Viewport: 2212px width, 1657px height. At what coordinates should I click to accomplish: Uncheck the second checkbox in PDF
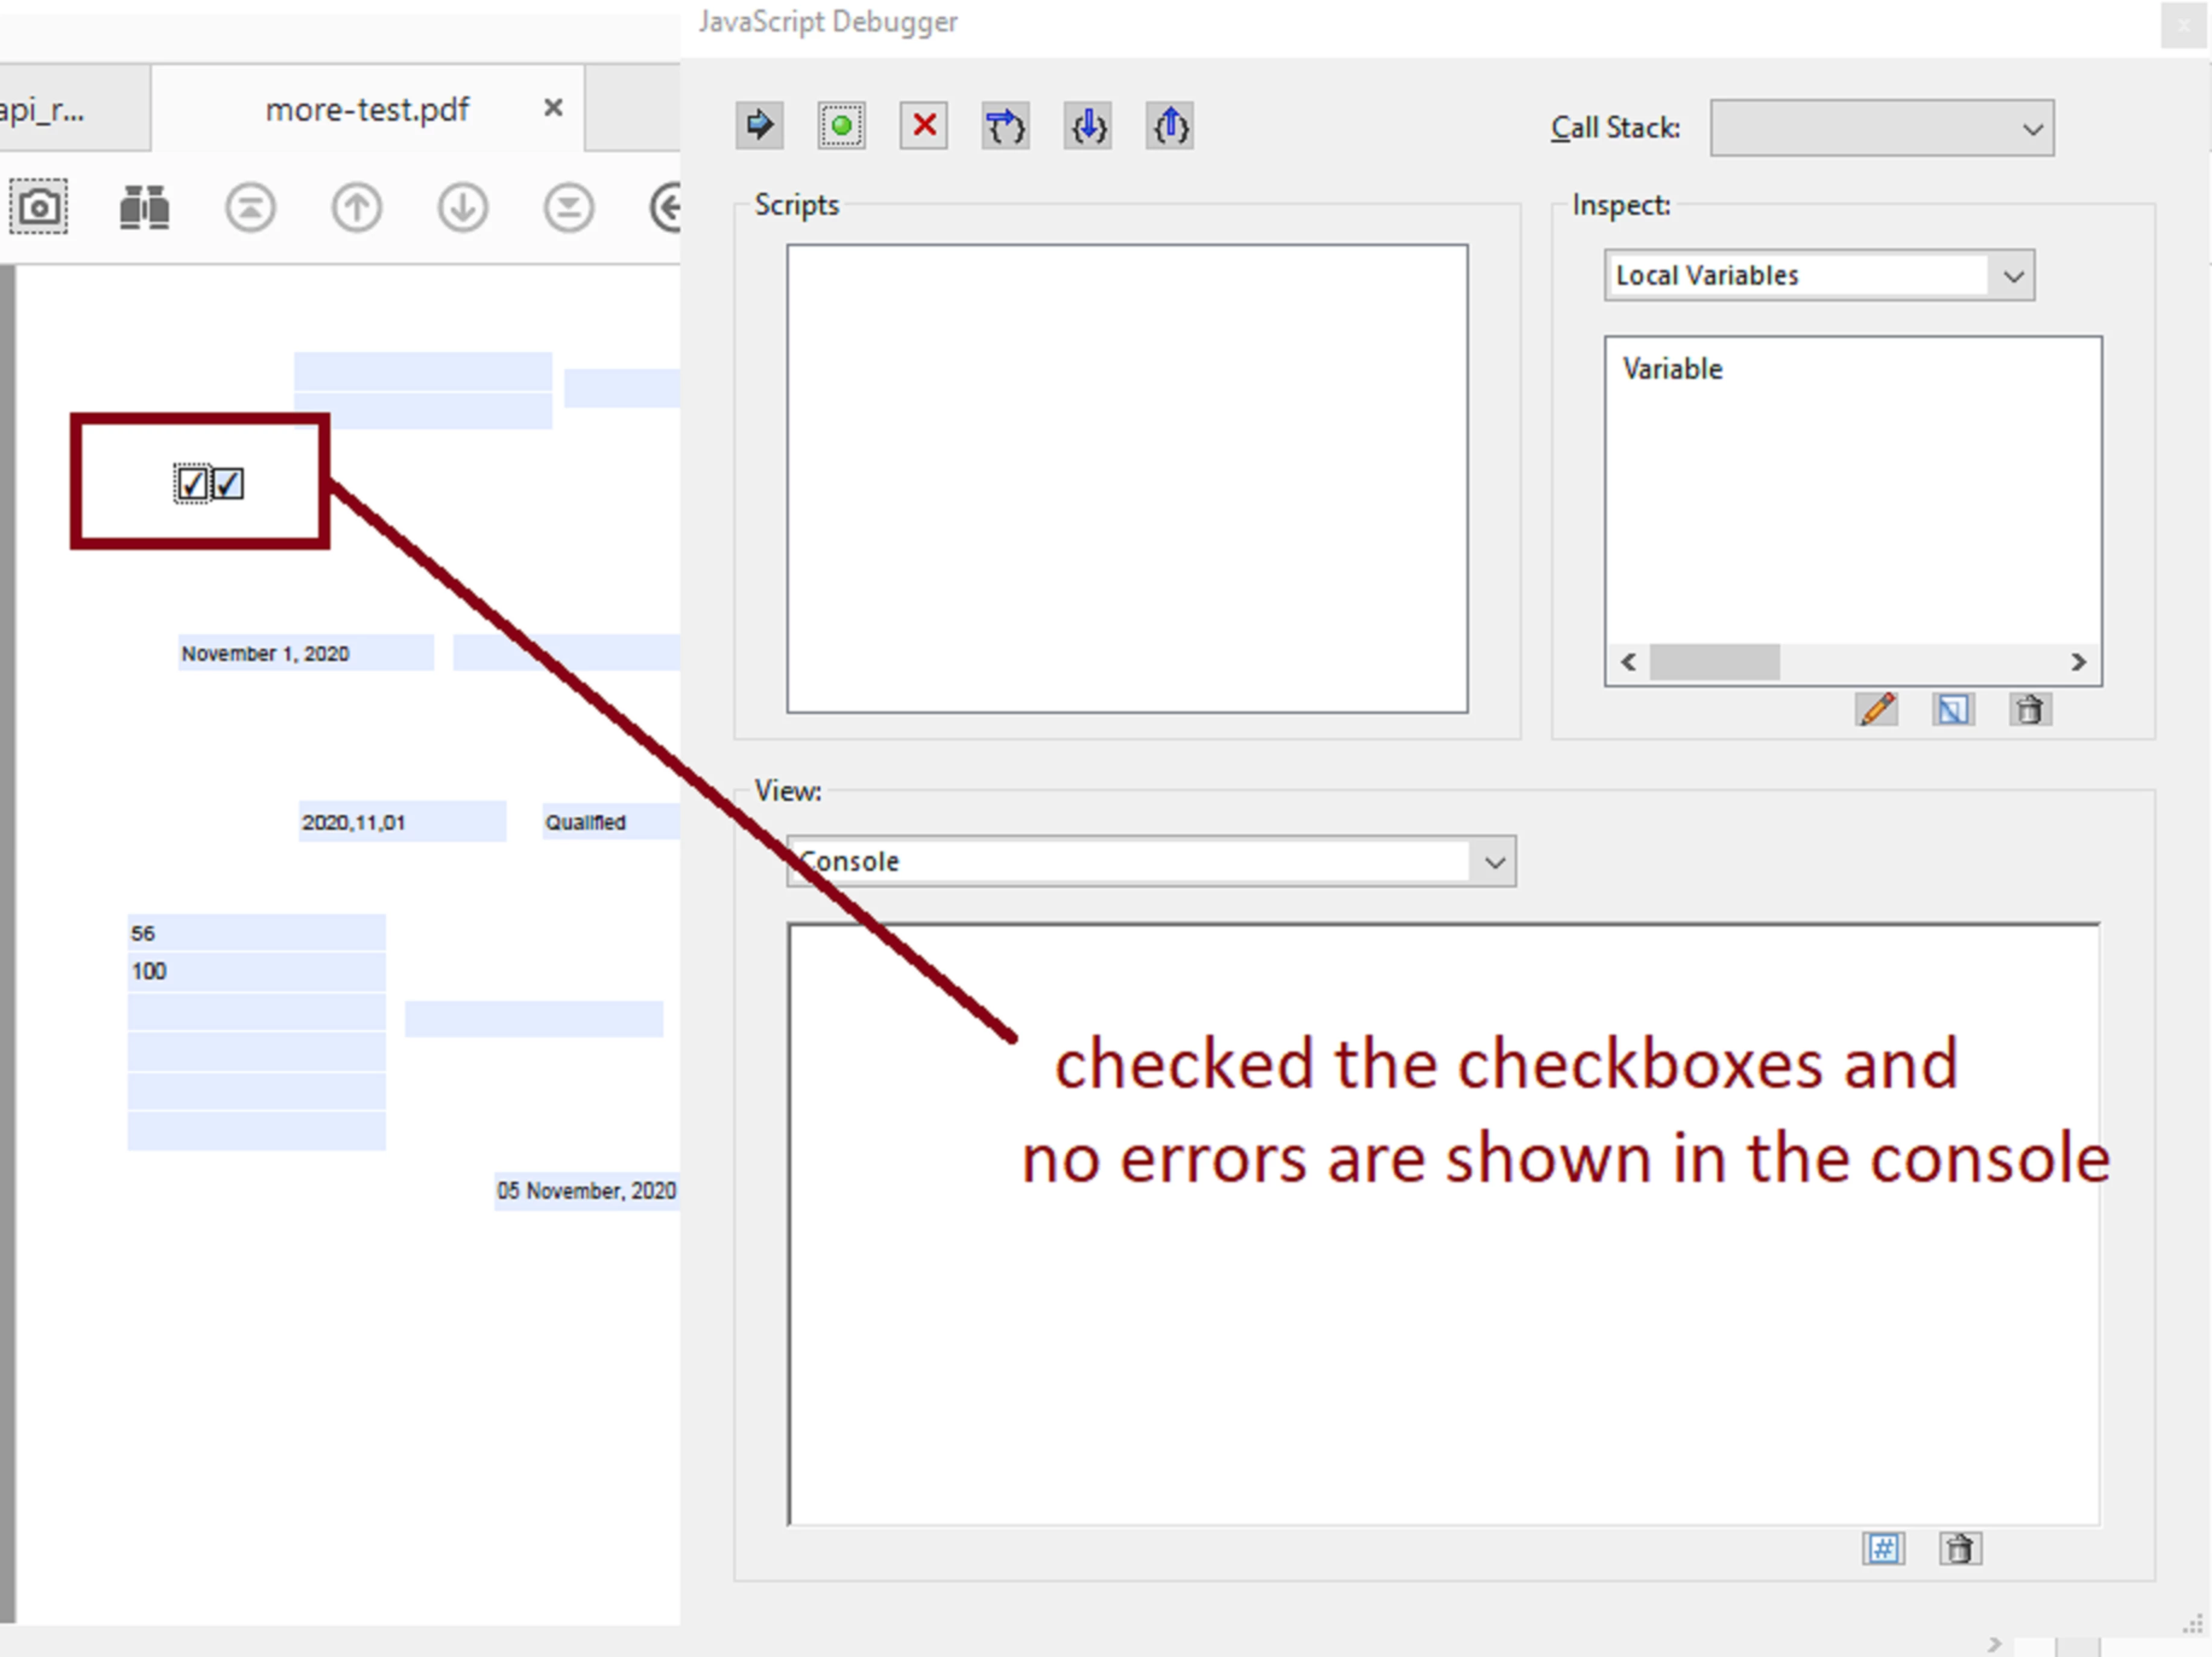click(228, 485)
